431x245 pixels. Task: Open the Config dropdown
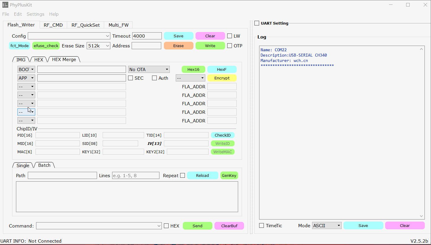[x=69, y=36]
